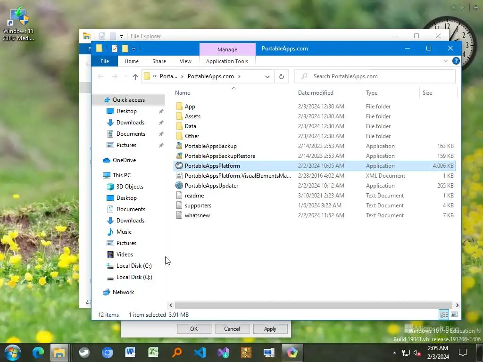This screenshot has height=362, width=483.
Task: Click the breadcrumb overflow double chevron
Action: click(155, 76)
